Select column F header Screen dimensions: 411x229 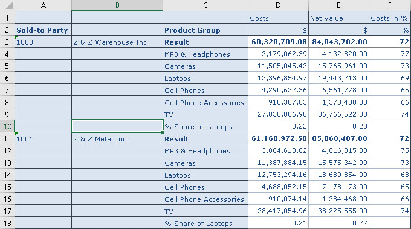tap(390, 5)
